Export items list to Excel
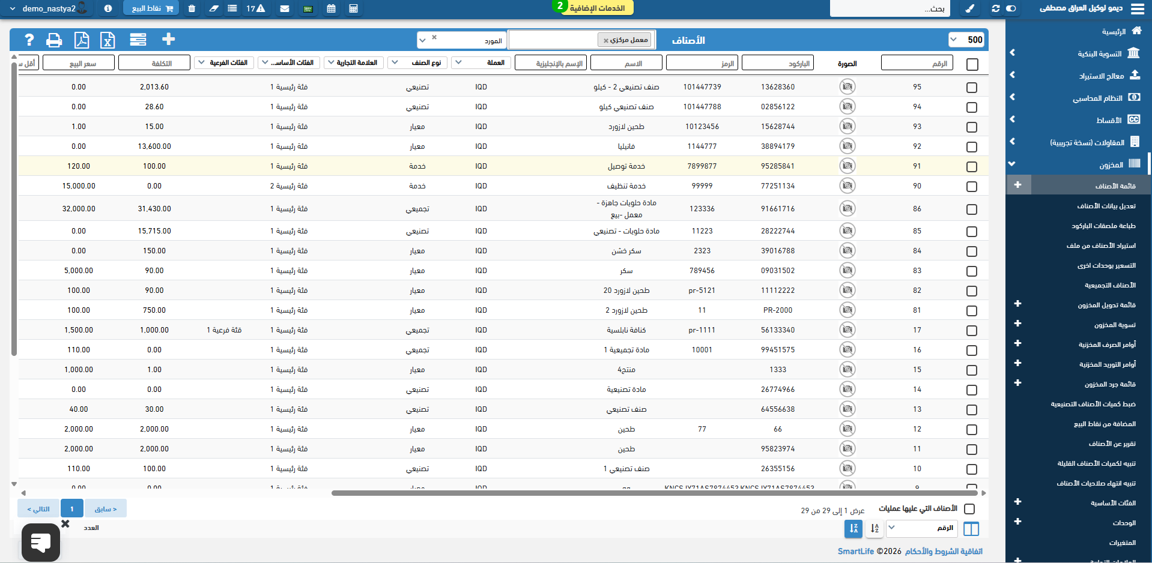Viewport: 1152px width, 563px height. [108, 40]
